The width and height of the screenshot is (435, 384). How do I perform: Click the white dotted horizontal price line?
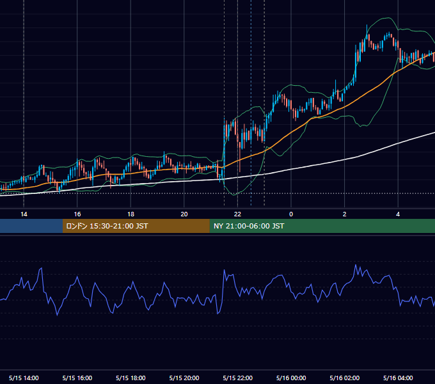point(217,193)
